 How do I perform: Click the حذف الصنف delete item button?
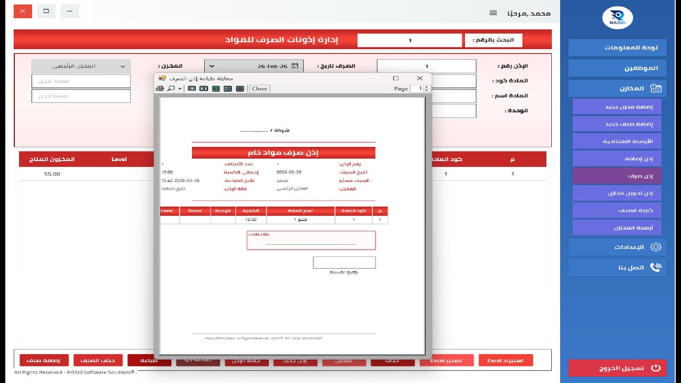pyautogui.click(x=98, y=361)
